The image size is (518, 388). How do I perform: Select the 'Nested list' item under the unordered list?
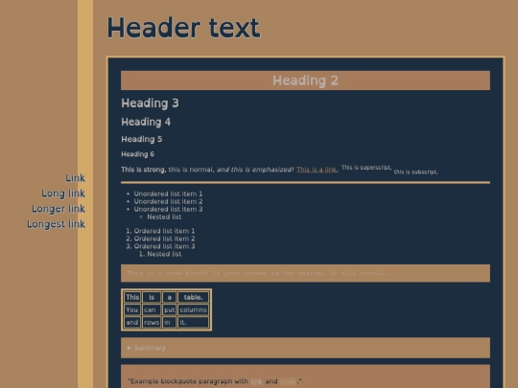click(164, 217)
